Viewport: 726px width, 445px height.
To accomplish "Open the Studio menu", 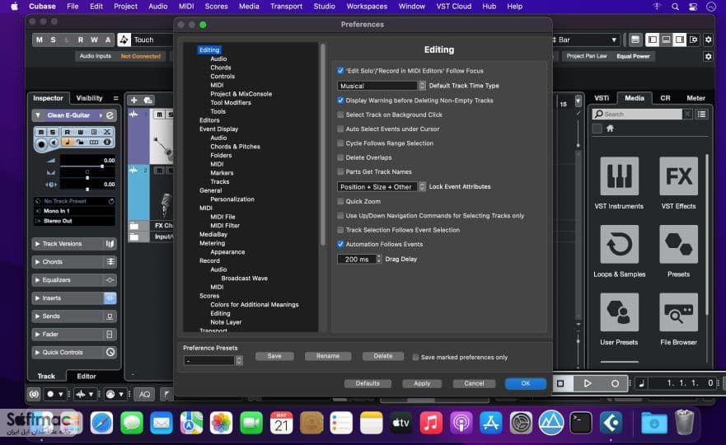I will (x=324, y=7).
